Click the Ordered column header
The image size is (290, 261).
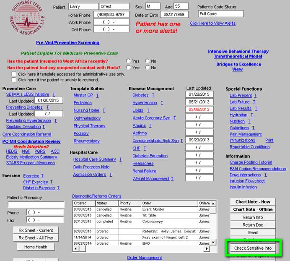point(84,203)
